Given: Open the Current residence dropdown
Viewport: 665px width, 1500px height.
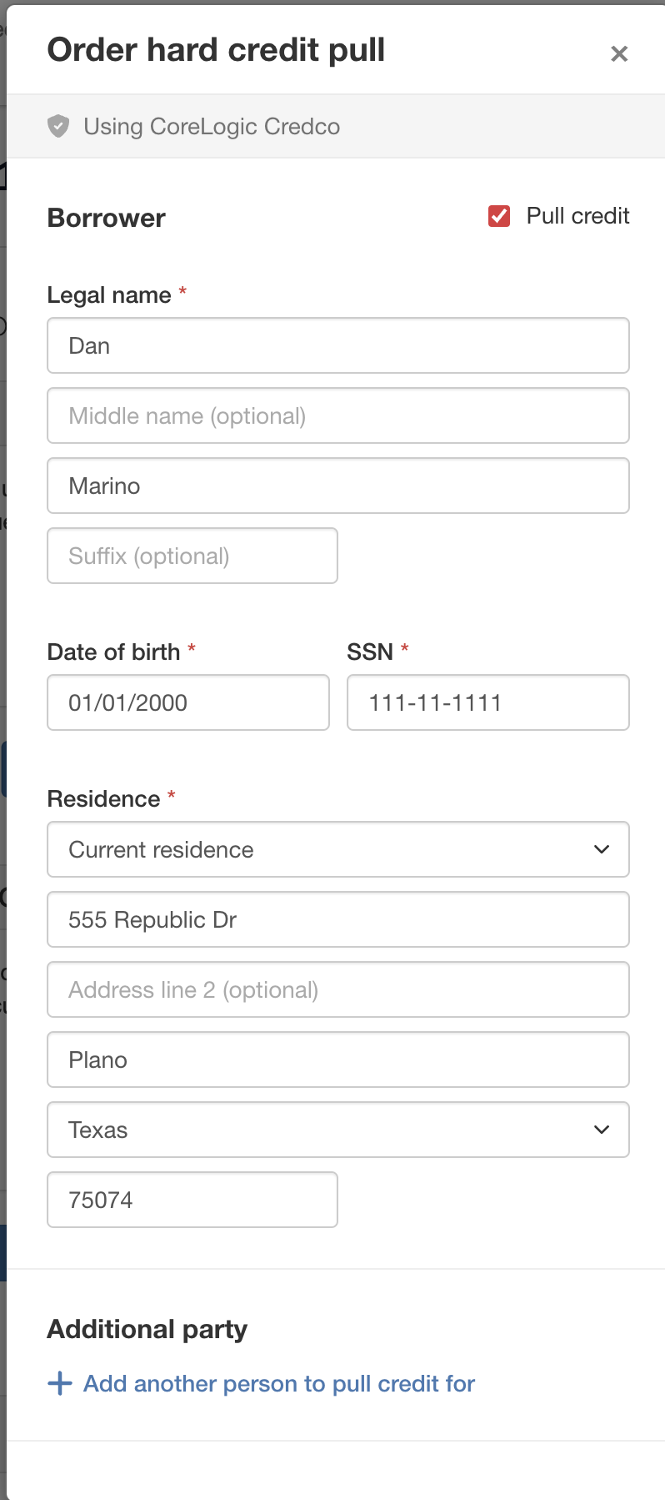Looking at the screenshot, I should 325,849.
